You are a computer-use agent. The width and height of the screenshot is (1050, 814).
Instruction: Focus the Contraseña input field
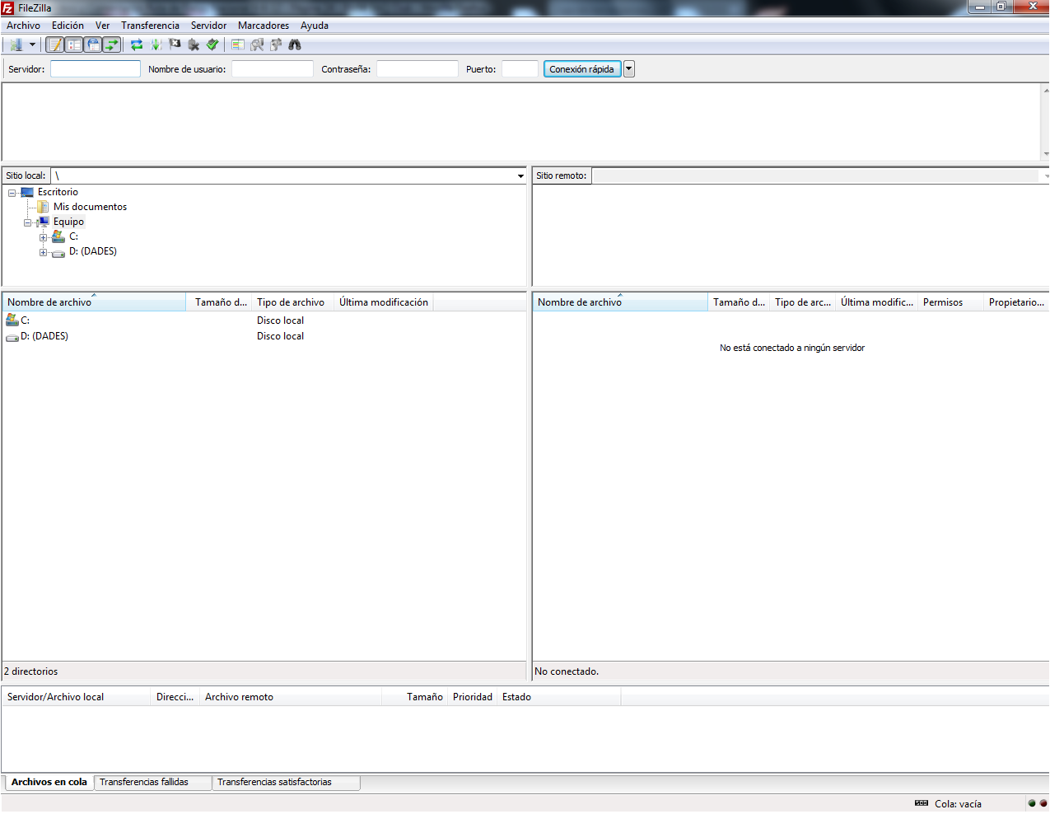(x=418, y=69)
